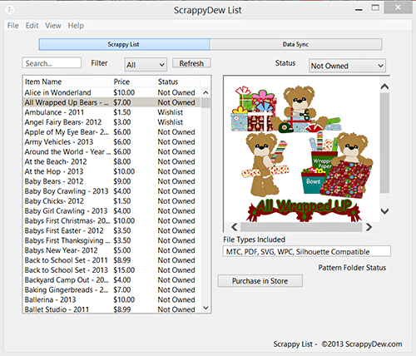Image resolution: width=416 pixels, height=356 pixels.
Task: Select the Apple of My Eye Bear row
Action: (x=111, y=132)
